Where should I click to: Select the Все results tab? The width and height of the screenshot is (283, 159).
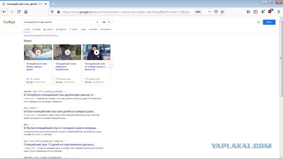click(27, 30)
